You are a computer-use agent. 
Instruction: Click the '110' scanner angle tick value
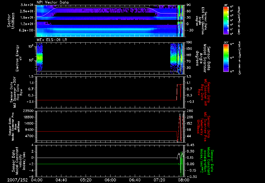[x=189, y=55]
